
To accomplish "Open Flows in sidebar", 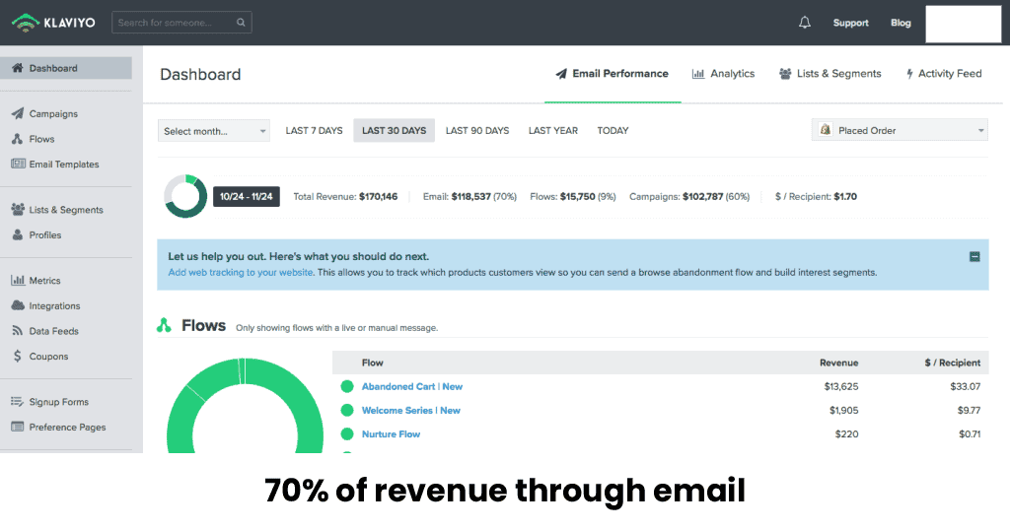I will (x=41, y=139).
